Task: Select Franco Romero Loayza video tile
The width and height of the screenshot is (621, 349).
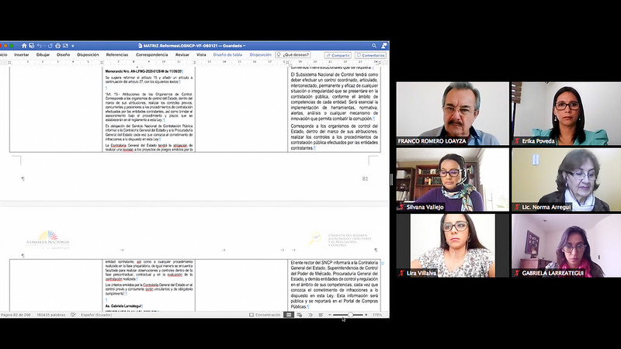Action: pyautogui.click(x=453, y=113)
